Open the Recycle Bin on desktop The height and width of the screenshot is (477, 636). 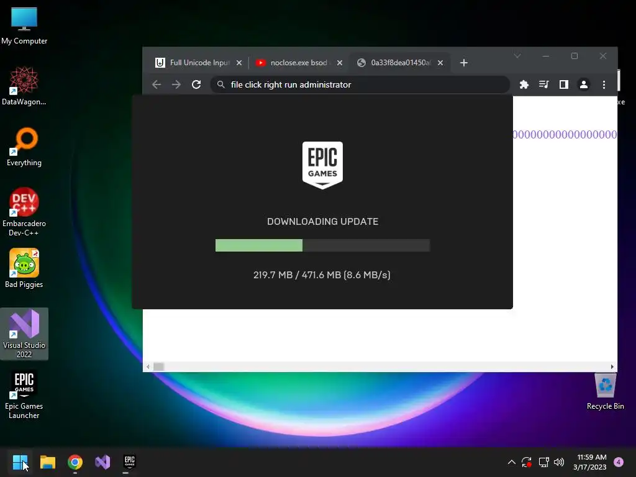click(x=605, y=391)
